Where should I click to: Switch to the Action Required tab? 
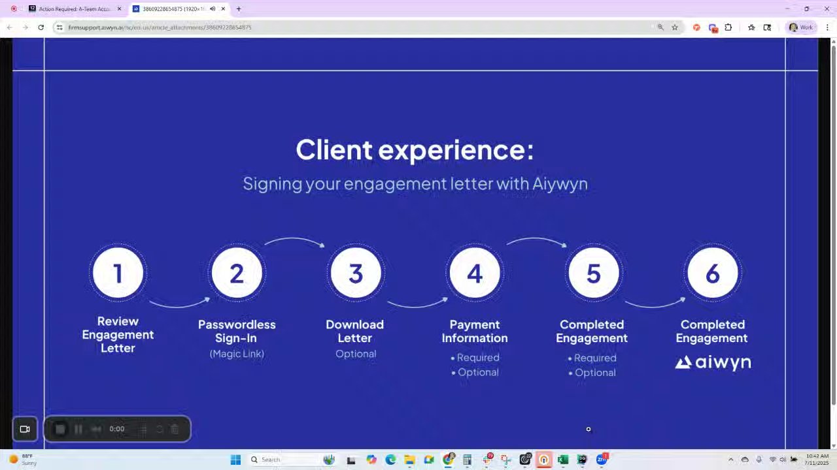pyautogui.click(x=75, y=9)
